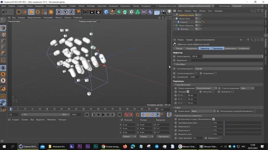Toggle the top Snap S icon in sidebar
268x150 pixels.
pos(3,68)
